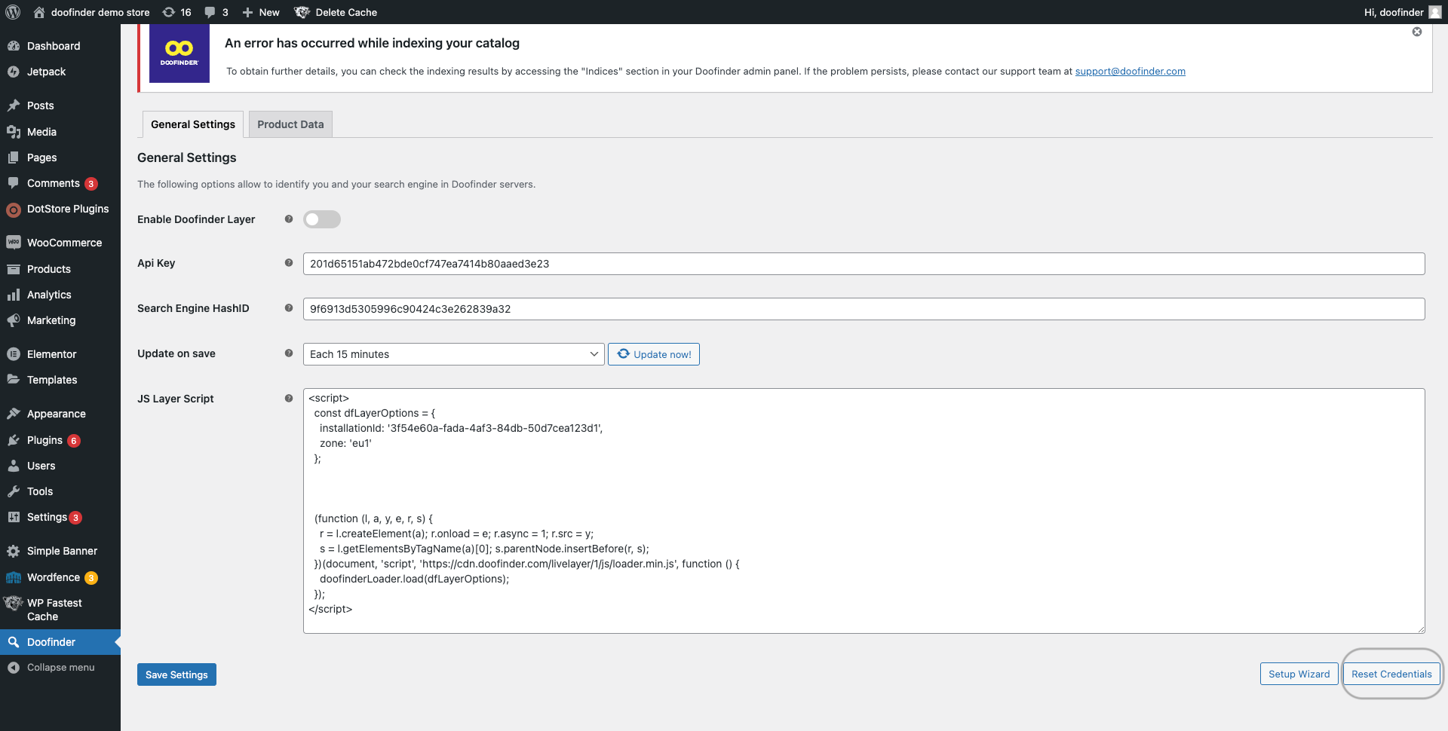Click the Doofinder logo in the error notice

point(179,53)
